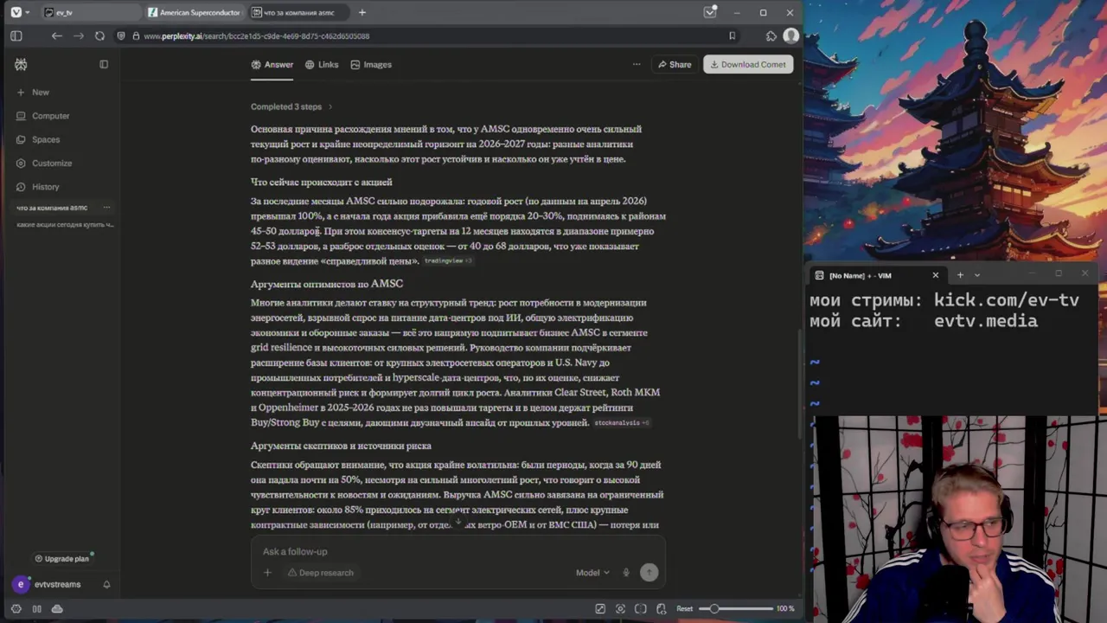
Task: Bookmark this page from address bar
Action: point(732,35)
